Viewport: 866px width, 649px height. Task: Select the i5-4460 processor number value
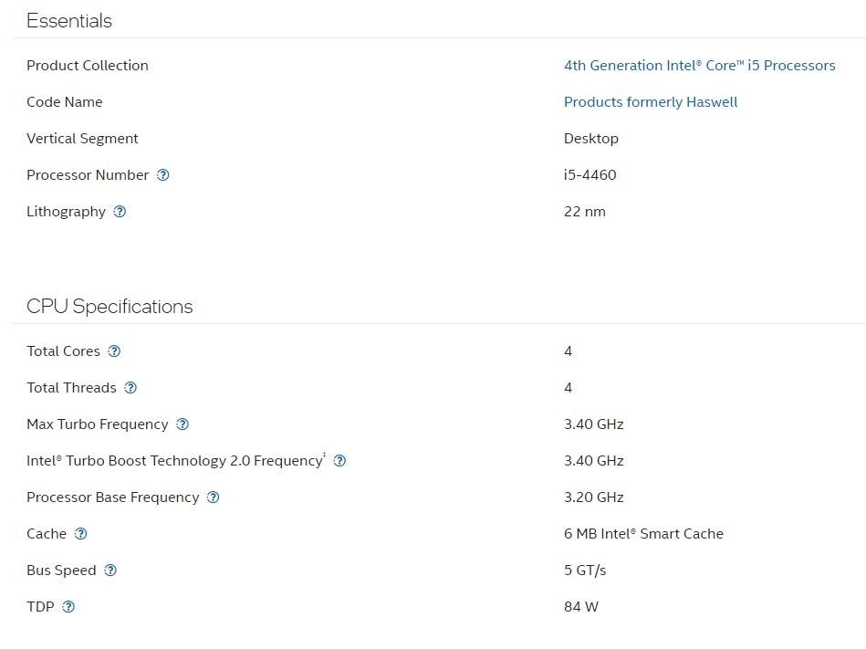(x=590, y=175)
